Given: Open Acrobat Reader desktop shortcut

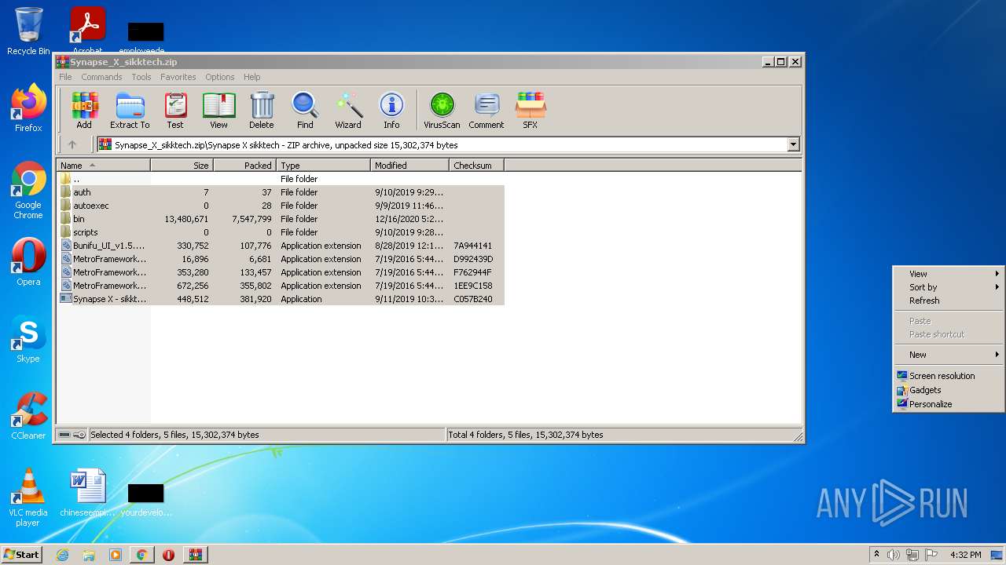Looking at the screenshot, I should point(88,30).
